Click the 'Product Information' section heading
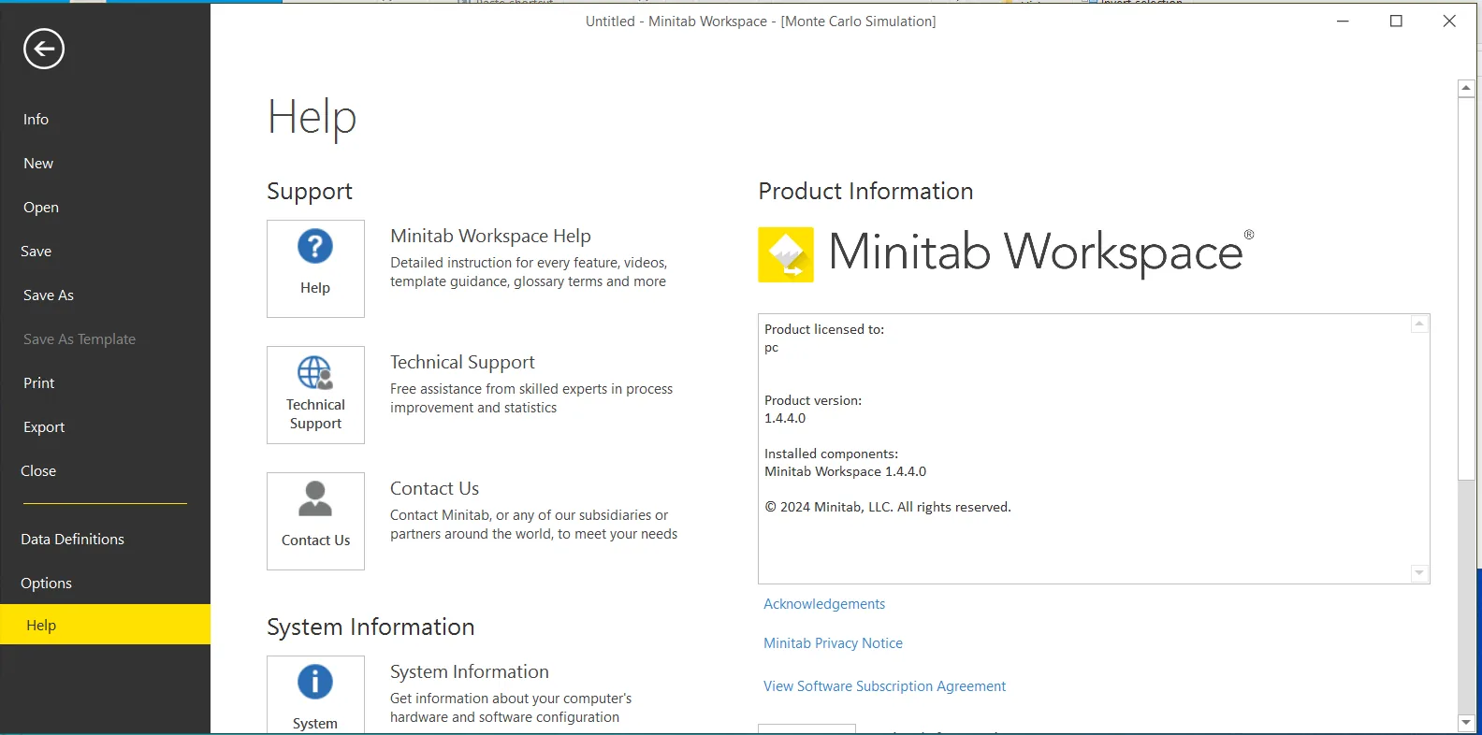1482x735 pixels. click(865, 191)
